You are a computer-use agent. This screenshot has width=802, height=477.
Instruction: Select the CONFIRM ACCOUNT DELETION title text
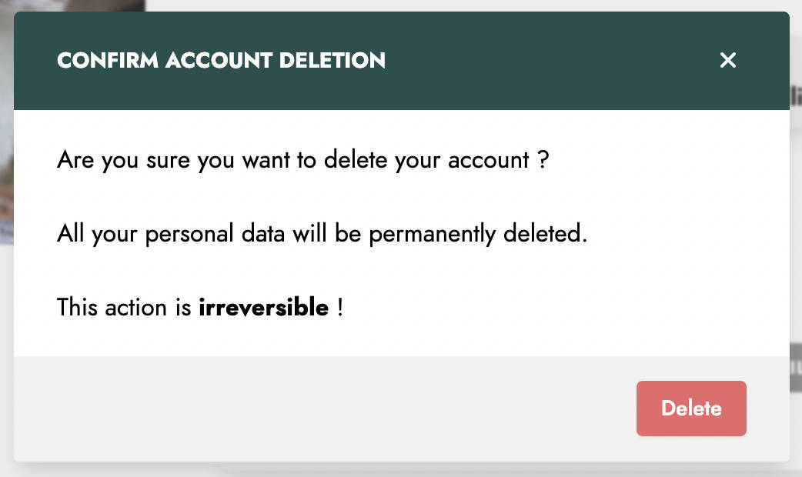[x=221, y=60]
